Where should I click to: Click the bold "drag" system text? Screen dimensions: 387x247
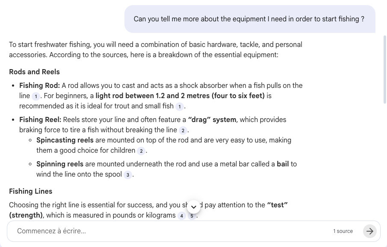pyautogui.click(x=212, y=120)
